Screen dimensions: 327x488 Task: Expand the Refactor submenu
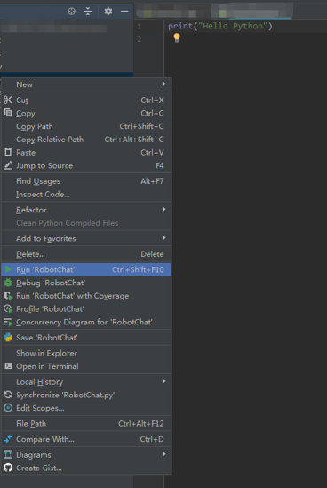[x=86, y=210]
